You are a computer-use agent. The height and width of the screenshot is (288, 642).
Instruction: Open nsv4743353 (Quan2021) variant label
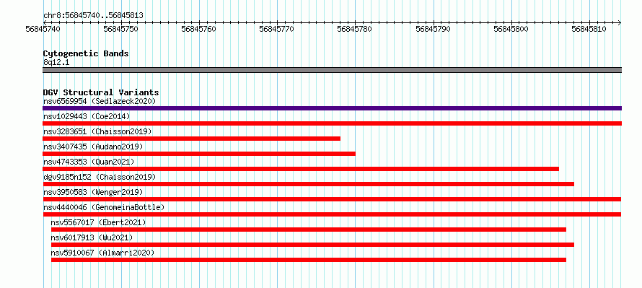pos(89,162)
